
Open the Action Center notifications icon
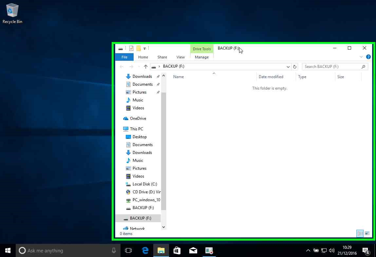point(366,251)
